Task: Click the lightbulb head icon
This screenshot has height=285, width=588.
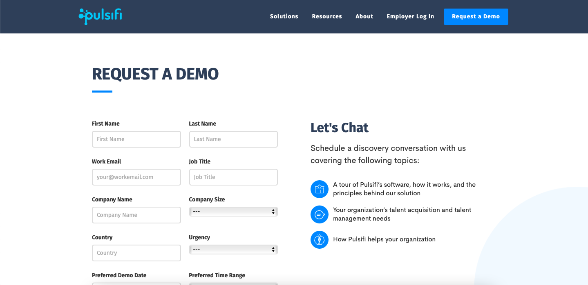Action: click(319, 240)
